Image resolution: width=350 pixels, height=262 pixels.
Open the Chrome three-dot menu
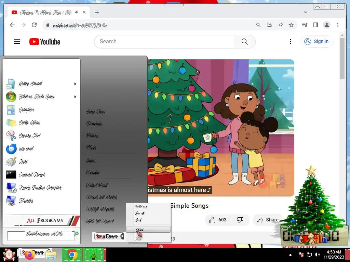338,25
